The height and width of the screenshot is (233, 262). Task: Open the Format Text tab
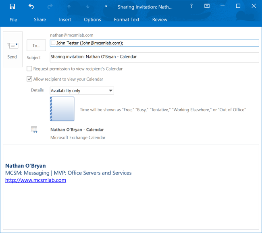[127, 20]
